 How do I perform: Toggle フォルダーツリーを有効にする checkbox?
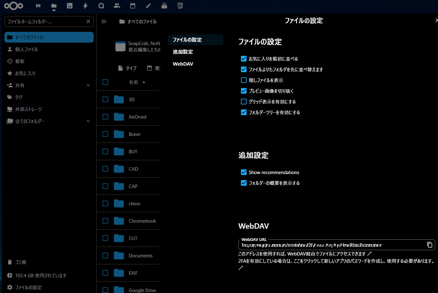point(243,112)
